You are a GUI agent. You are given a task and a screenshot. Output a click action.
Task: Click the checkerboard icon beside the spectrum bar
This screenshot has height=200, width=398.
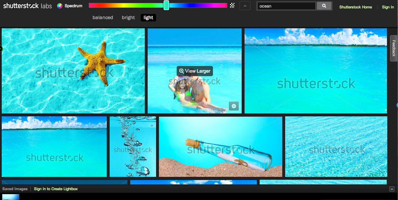click(x=232, y=5)
